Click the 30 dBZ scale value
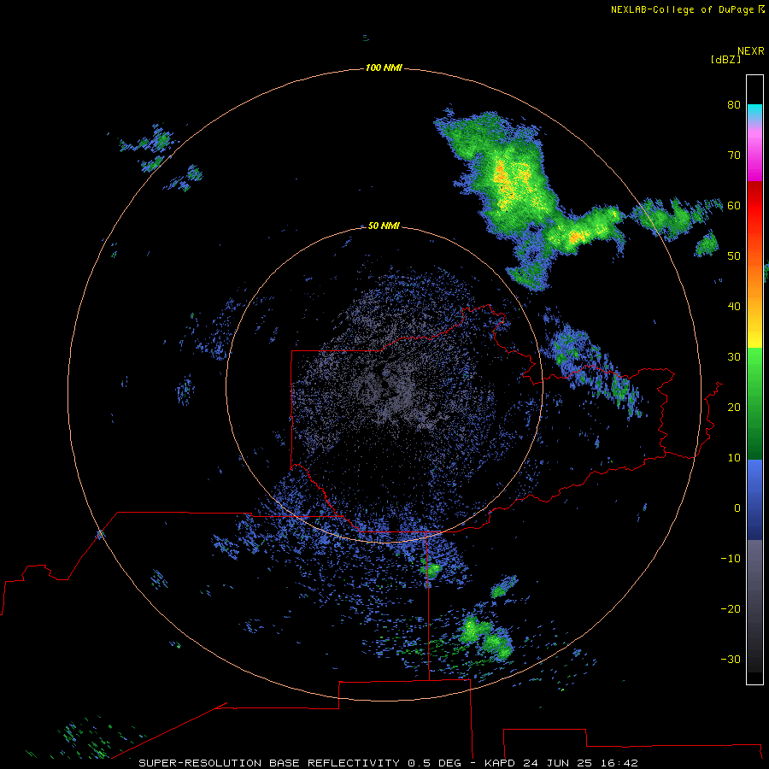The height and width of the screenshot is (769, 769). click(734, 357)
